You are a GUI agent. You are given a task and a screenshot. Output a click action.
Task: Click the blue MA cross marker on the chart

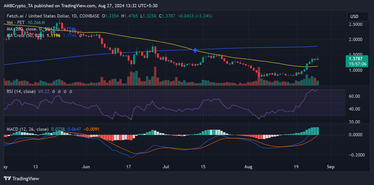[195, 50]
